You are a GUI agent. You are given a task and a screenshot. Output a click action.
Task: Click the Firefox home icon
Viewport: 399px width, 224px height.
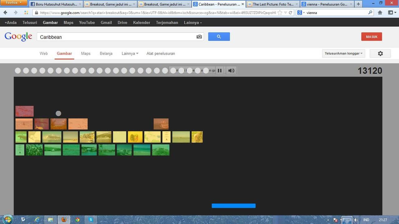click(380, 13)
